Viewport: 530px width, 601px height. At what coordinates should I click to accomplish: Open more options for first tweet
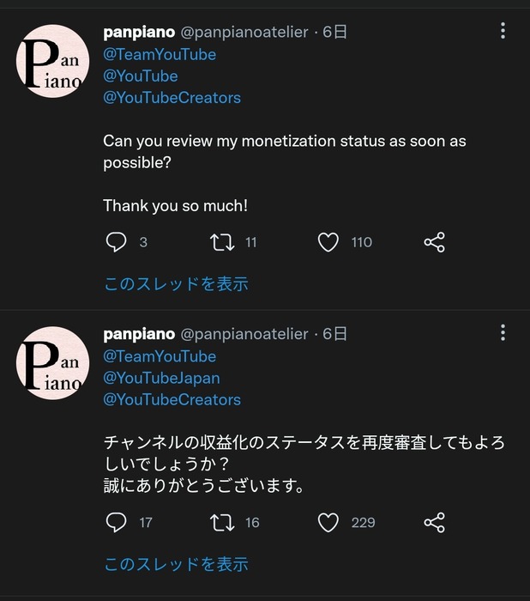[x=503, y=32]
